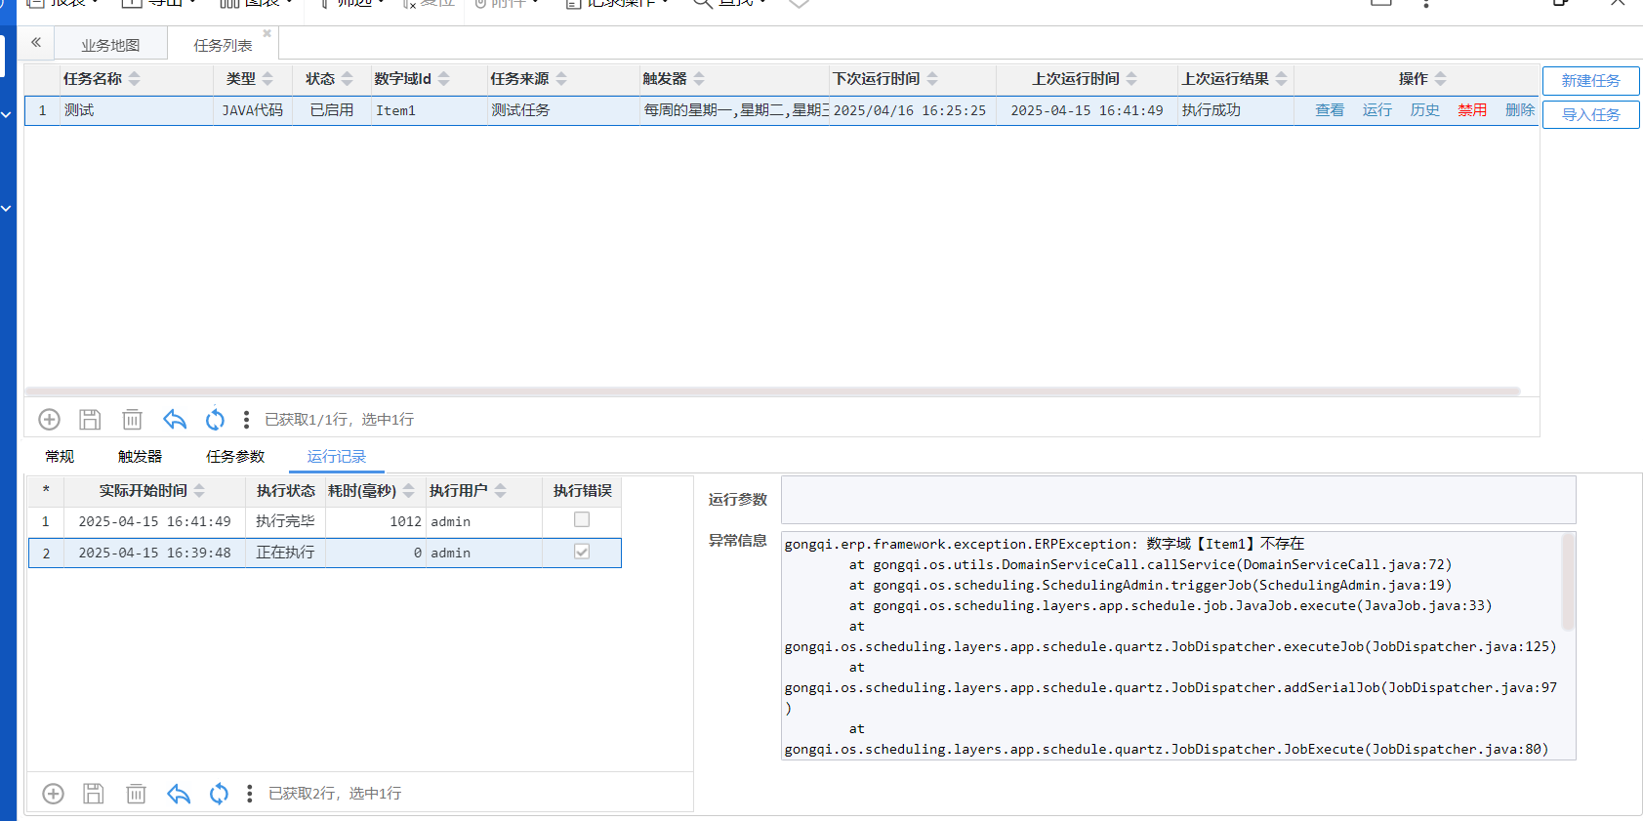Sort by the 类型 column arrows
The width and height of the screenshot is (1643, 821).
pyautogui.click(x=267, y=79)
